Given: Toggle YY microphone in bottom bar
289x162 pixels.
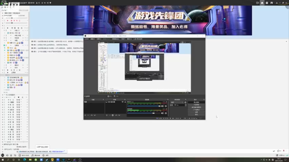Looking at the screenshot, I should [11, 155].
